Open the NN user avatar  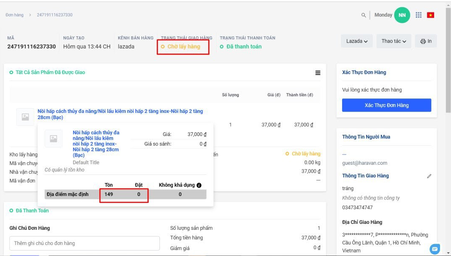(x=402, y=15)
